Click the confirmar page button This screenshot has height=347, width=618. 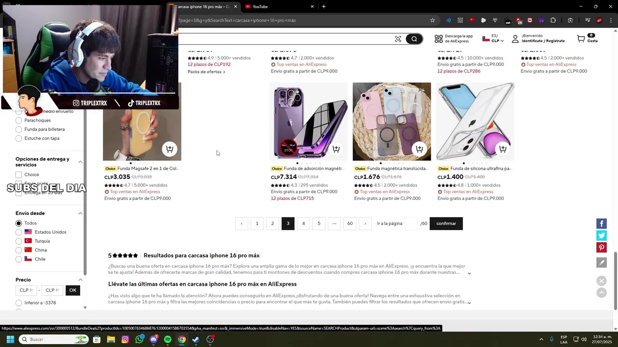(x=446, y=224)
